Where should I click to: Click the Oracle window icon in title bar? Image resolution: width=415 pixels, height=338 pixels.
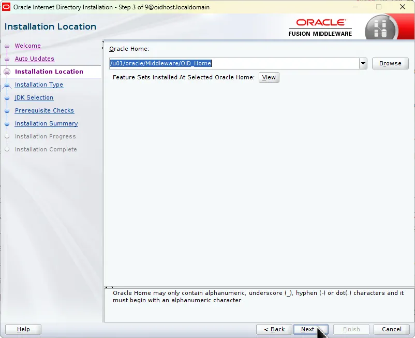point(6,7)
